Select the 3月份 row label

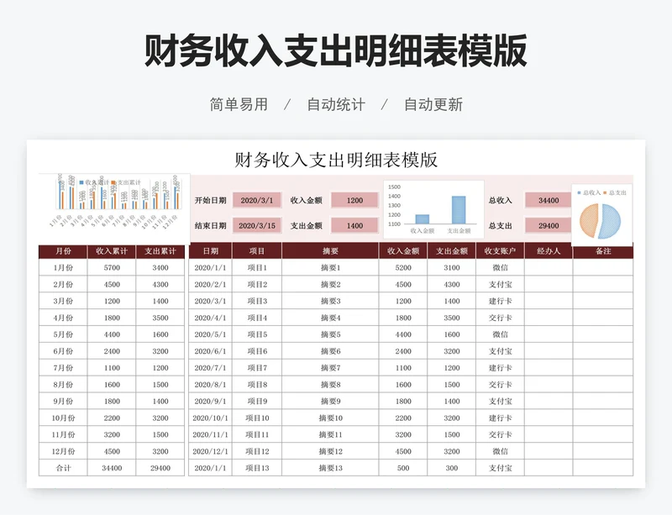pos(63,301)
